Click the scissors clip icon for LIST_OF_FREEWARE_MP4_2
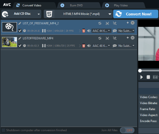This screenshot has height=134, width=159. [x=107, y=23]
